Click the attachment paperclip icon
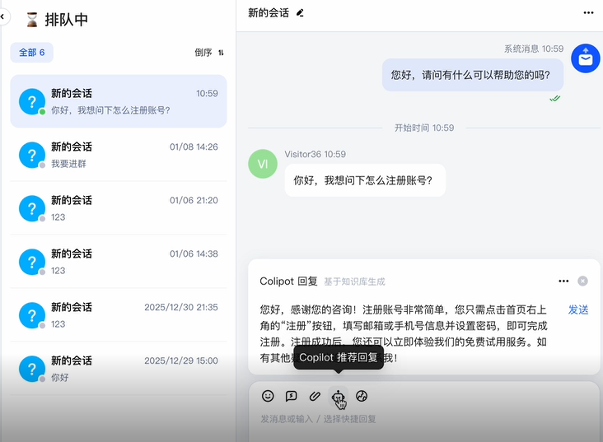The height and width of the screenshot is (442, 603). (315, 396)
